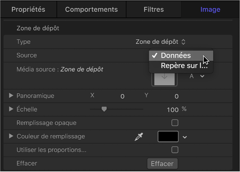Switch to the Propriétés tab
The width and height of the screenshot is (240, 172).
[28, 9]
